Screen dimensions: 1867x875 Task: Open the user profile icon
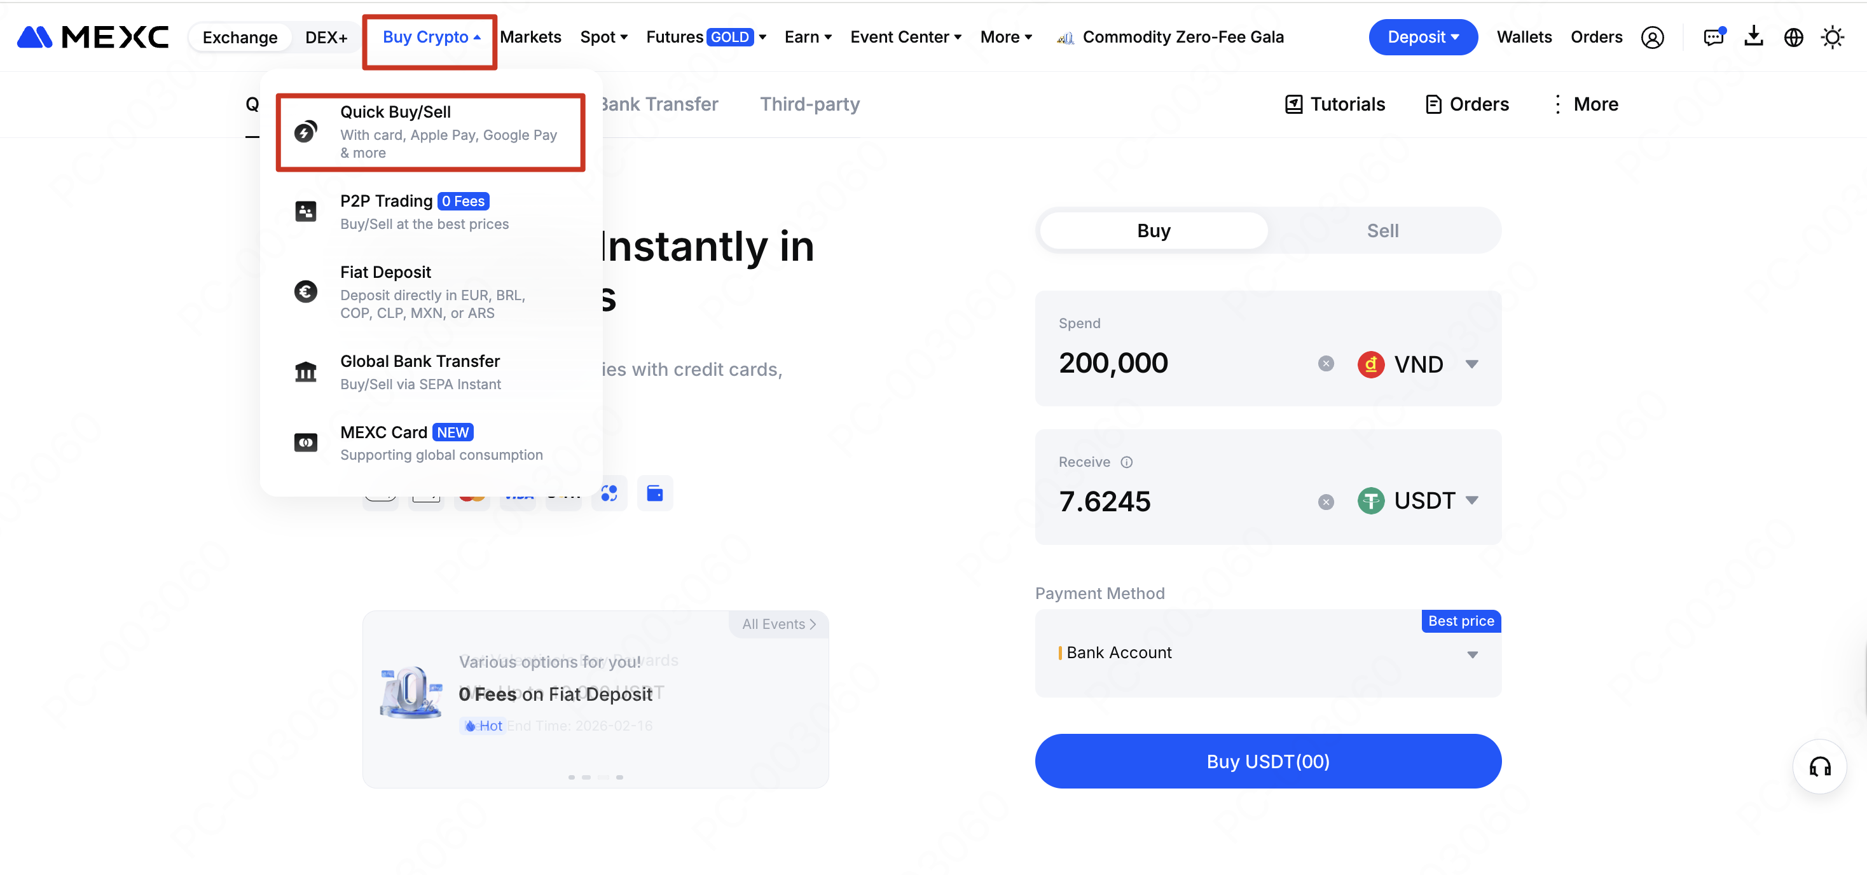point(1651,37)
